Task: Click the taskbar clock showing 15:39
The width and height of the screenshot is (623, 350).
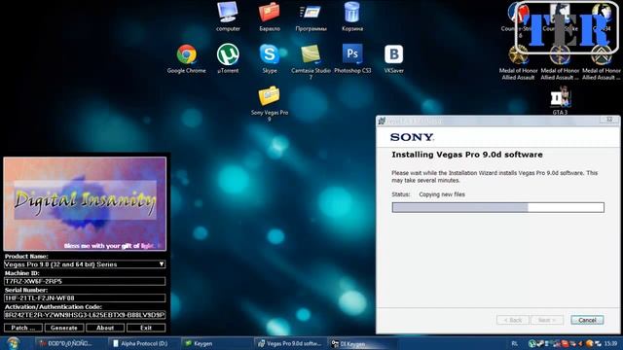Action: click(610, 343)
